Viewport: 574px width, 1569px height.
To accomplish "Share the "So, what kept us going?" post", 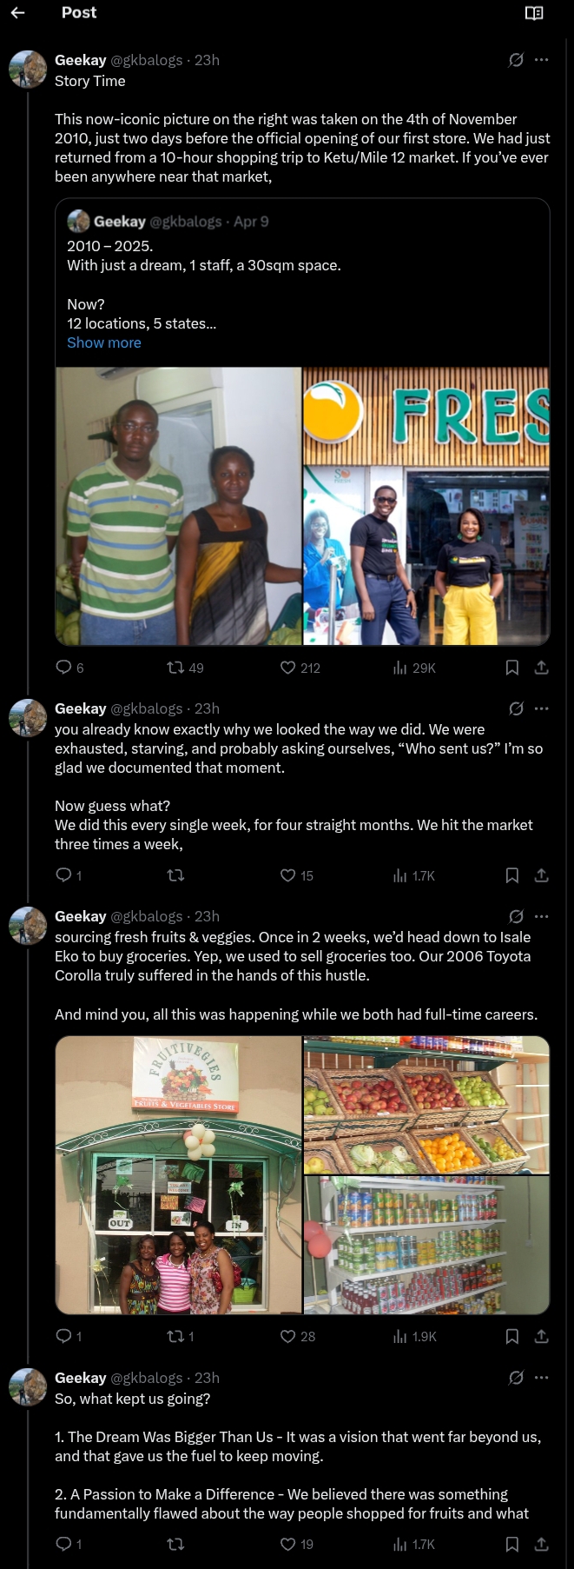I will [x=541, y=1544].
